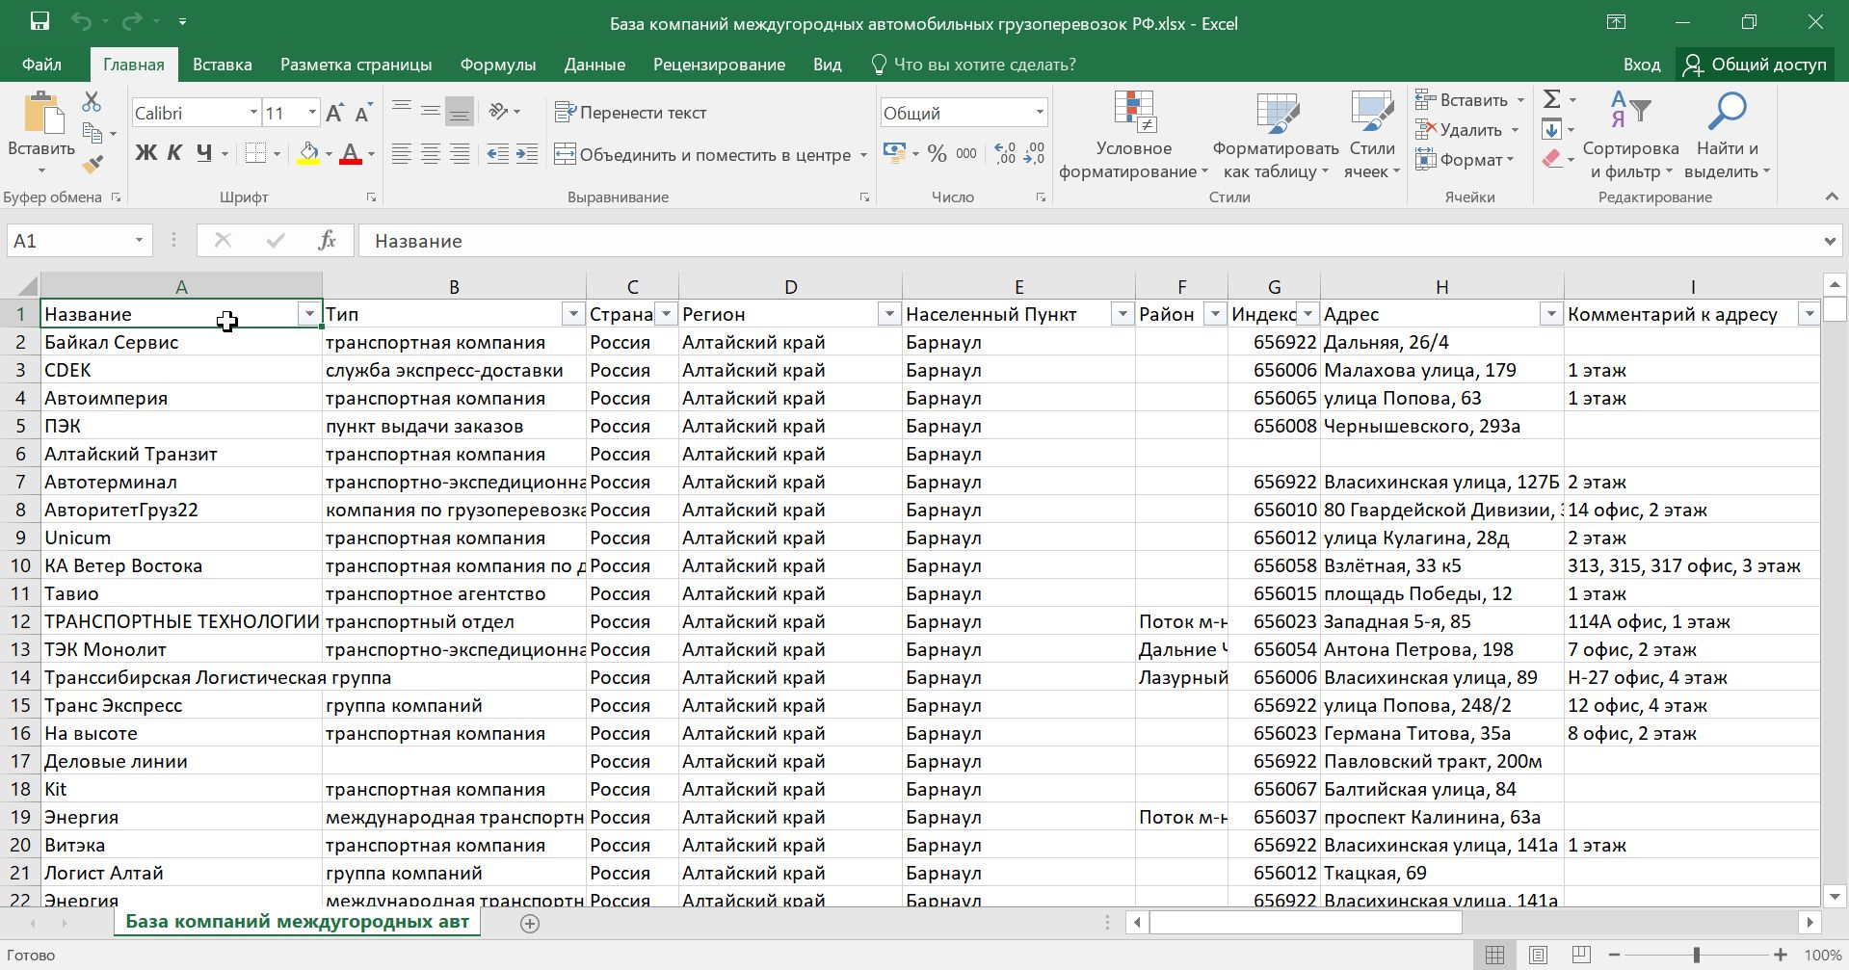Toggle Bold (Ж) formatting

coord(145,153)
